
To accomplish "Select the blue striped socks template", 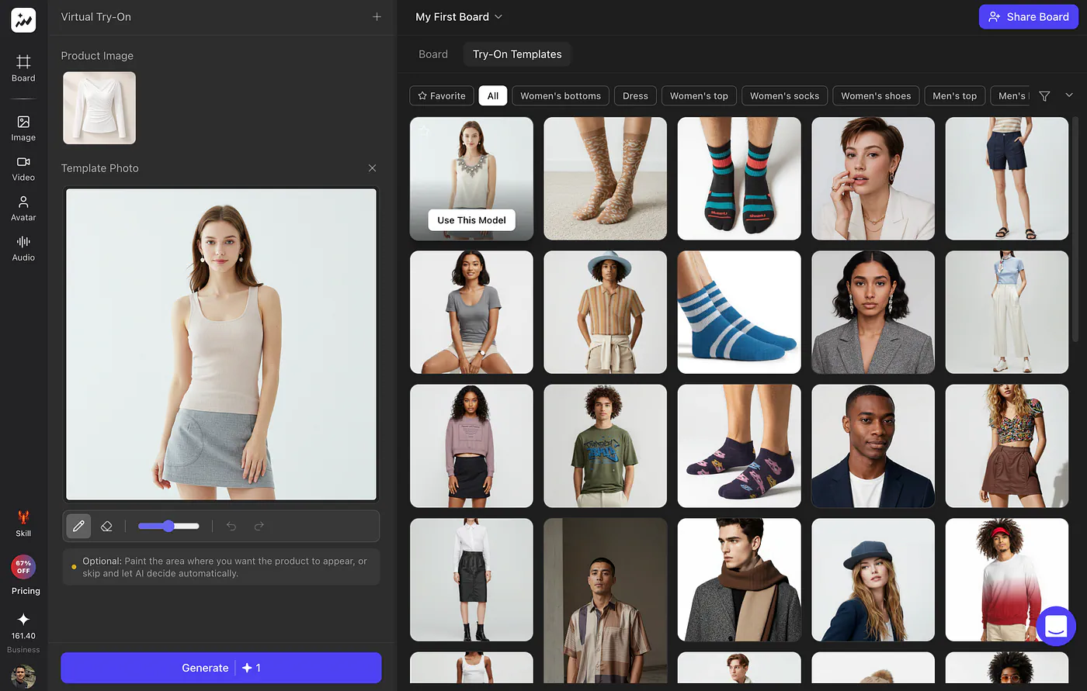I will pos(739,313).
